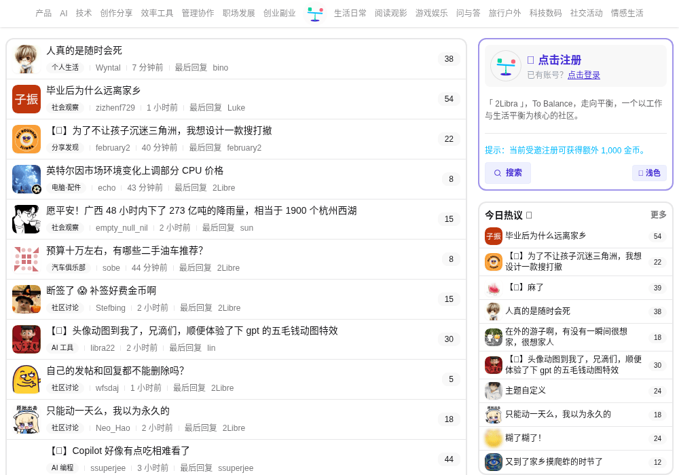Image resolution: width=679 pixels, height=475 pixels.
Task: Click the magnifier icon in 搜索 button
Action: tap(498, 173)
